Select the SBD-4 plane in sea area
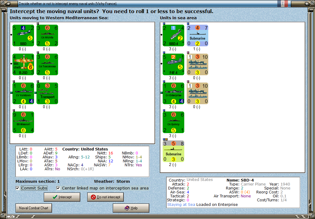The image size is (315, 219). pyautogui.click(x=173, y=35)
